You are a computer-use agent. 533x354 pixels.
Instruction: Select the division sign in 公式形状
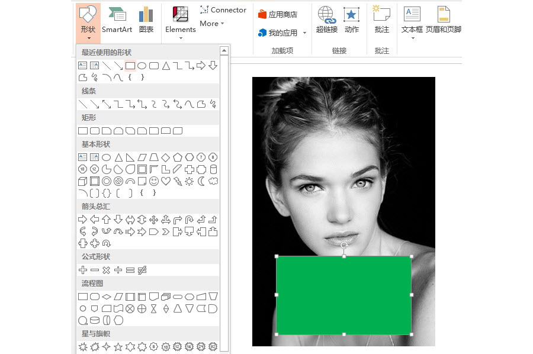tap(118, 270)
